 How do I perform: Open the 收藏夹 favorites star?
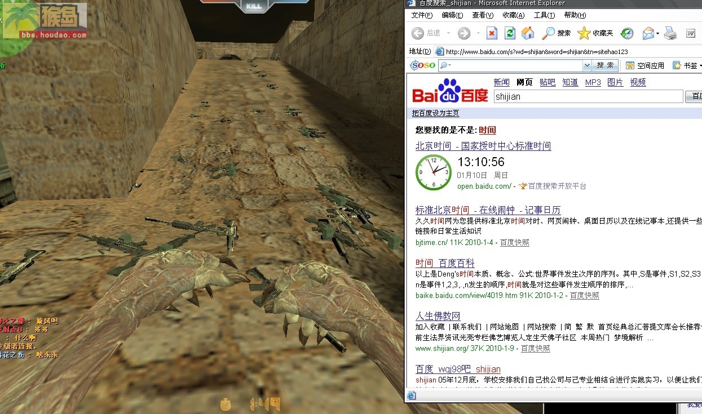pos(595,33)
